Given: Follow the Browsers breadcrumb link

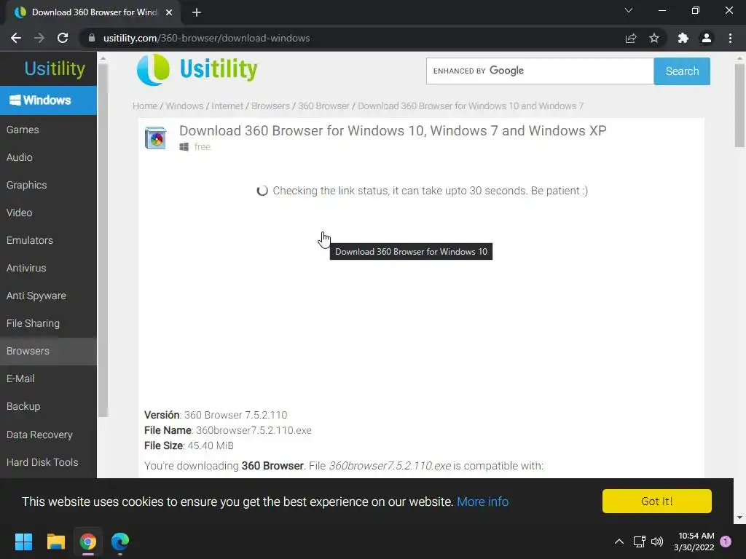Looking at the screenshot, I should tap(270, 106).
